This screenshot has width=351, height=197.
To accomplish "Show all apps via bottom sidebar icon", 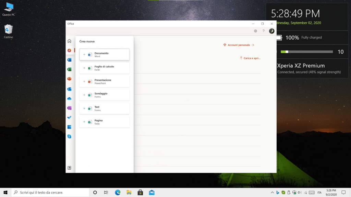I will point(69,168).
